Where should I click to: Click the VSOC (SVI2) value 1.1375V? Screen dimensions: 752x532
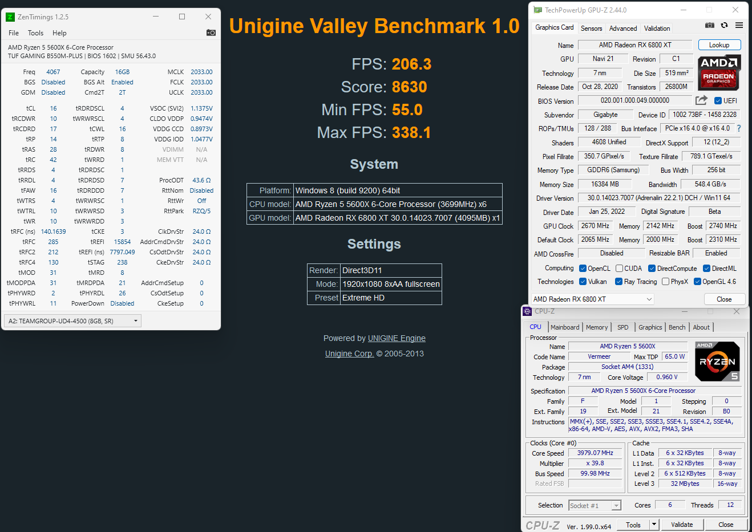(x=201, y=108)
